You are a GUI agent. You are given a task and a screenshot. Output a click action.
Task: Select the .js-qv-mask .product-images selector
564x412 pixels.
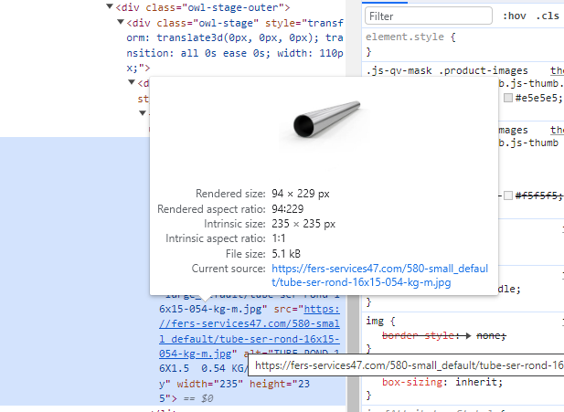click(447, 71)
